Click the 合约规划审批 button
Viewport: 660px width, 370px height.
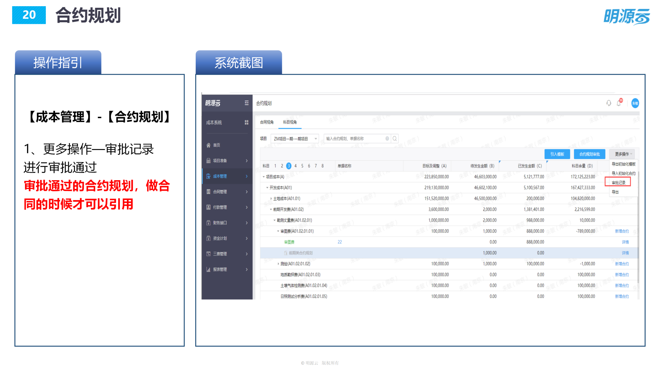pyautogui.click(x=590, y=154)
